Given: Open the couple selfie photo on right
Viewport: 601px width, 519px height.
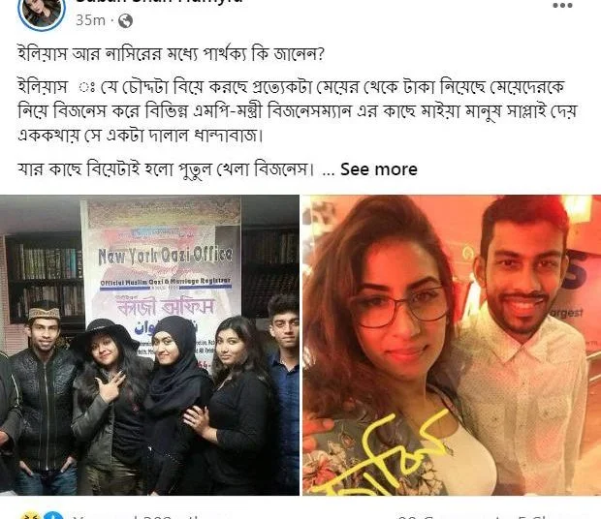Looking at the screenshot, I should tap(452, 346).
